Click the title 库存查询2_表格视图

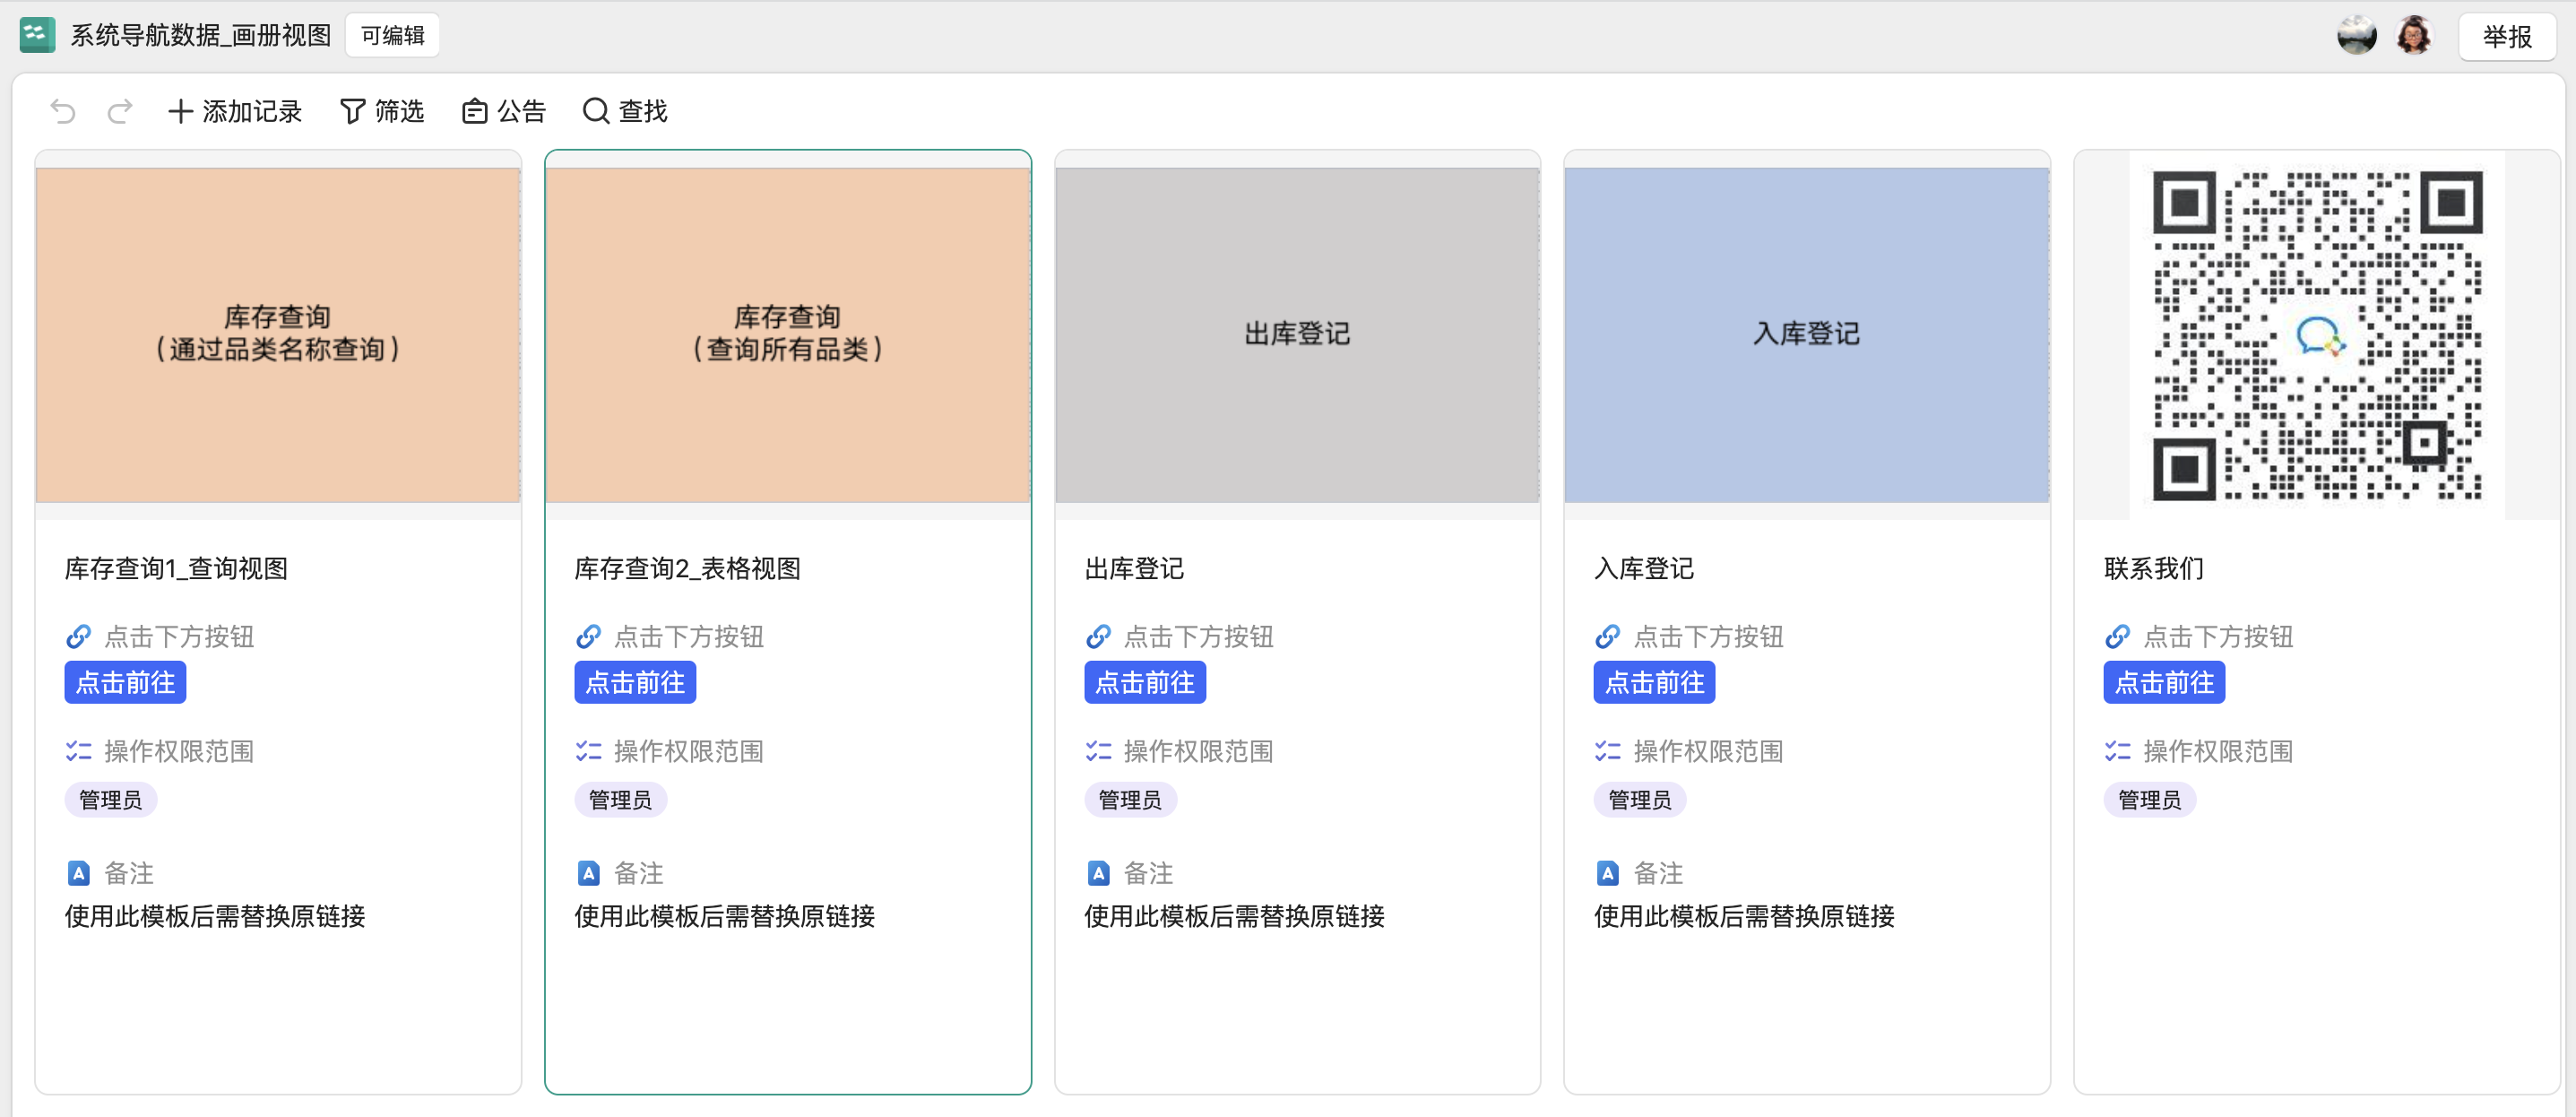pyautogui.click(x=688, y=569)
